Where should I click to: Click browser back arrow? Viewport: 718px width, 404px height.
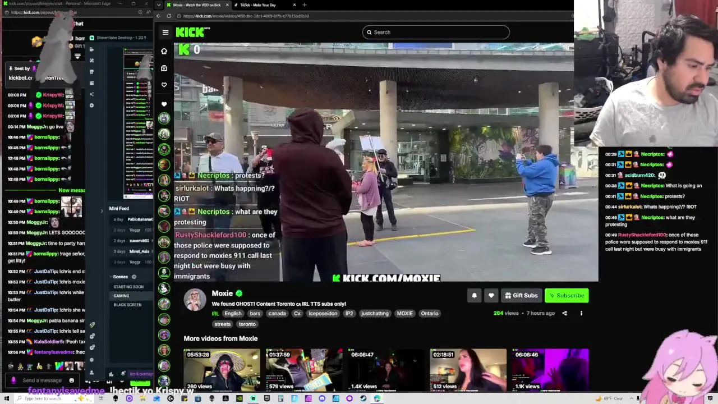click(x=159, y=16)
